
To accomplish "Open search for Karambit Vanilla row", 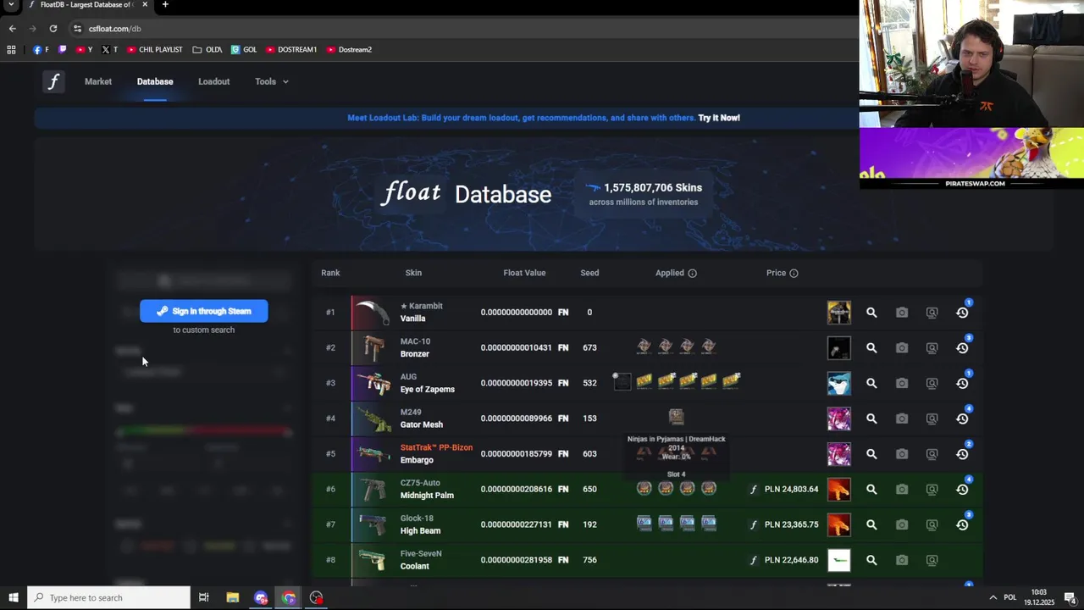I will tap(871, 313).
